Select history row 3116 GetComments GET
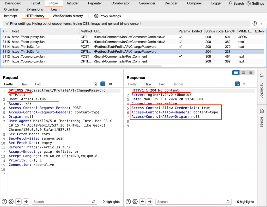267x207 pixels. point(132,37)
